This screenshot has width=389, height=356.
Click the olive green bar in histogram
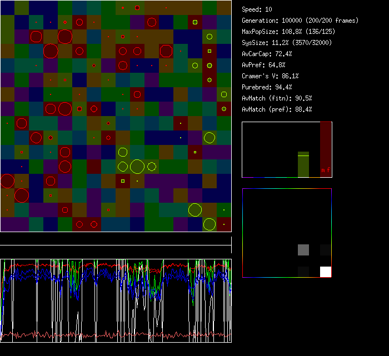tap(303, 164)
